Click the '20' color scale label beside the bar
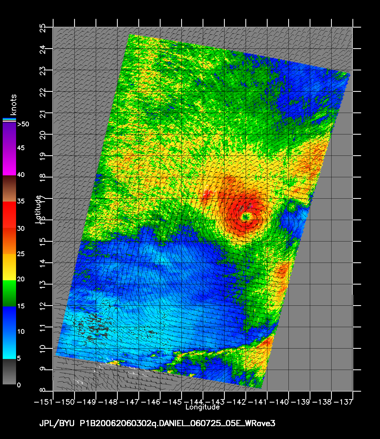Viewport: 380px width, 439px height. click(21, 279)
